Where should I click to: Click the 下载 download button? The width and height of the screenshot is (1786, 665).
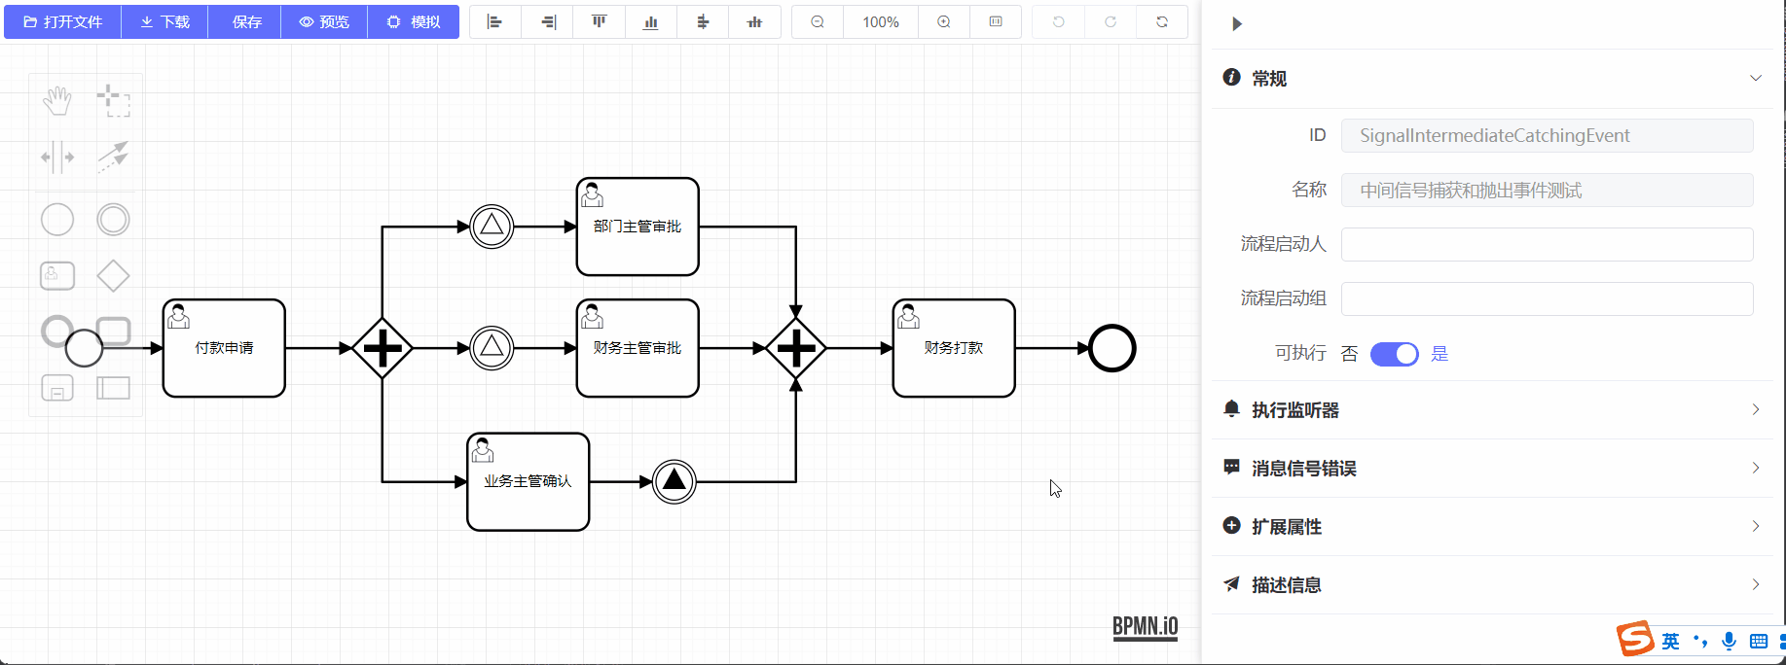tap(164, 21)
